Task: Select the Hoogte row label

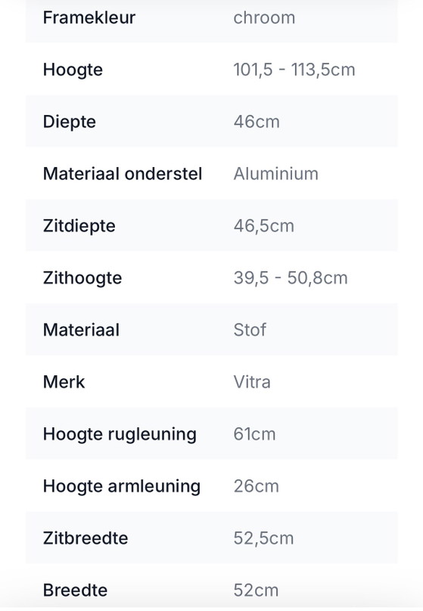Action: click(x=73, y=70)
